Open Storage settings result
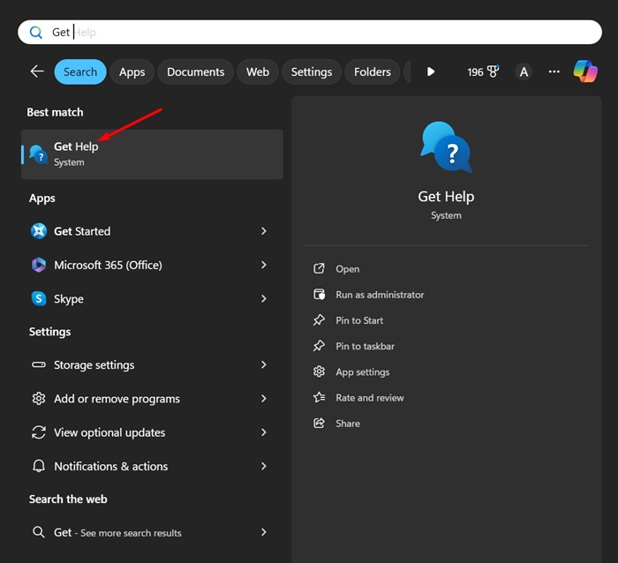This screenshot has width=618, height=563. 152,364
